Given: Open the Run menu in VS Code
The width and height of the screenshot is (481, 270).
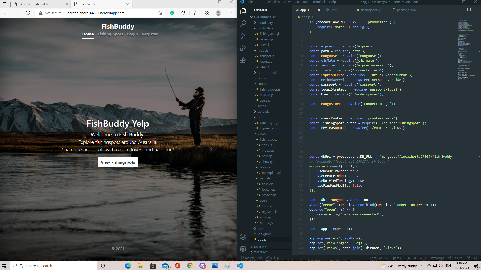Looking at the screenshot, I should [306, 2].
